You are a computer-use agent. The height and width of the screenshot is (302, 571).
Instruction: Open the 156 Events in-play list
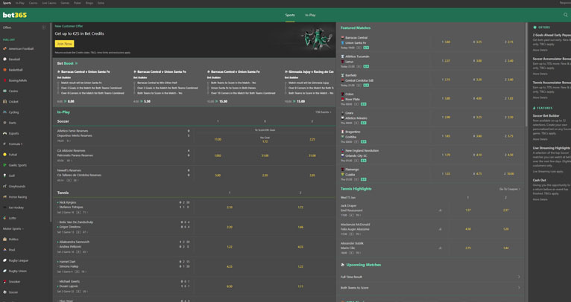[323, 112]
